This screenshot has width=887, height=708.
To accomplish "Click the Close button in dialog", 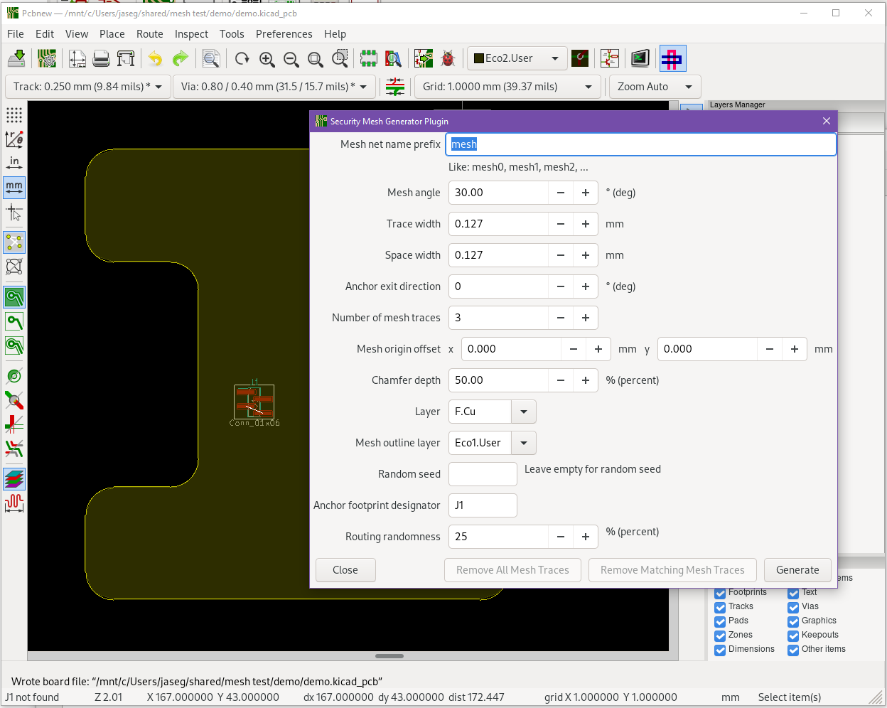I will [345, 570].
